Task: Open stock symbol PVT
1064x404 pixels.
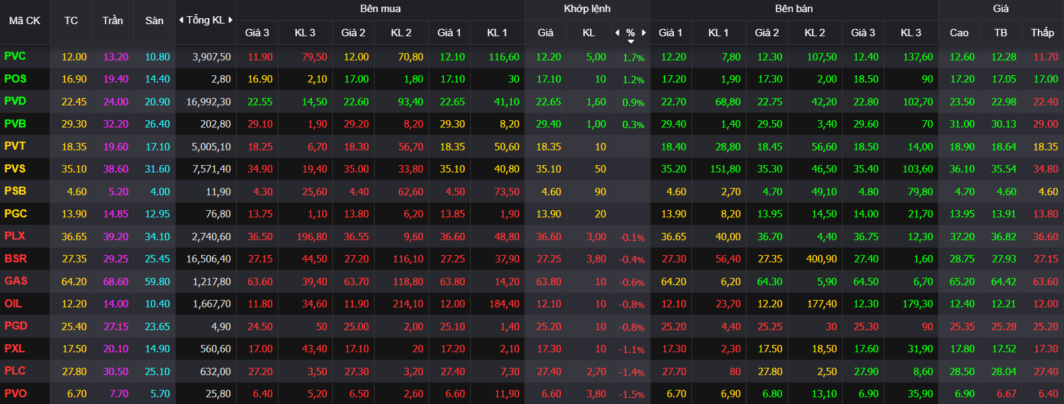Action: 15,146
